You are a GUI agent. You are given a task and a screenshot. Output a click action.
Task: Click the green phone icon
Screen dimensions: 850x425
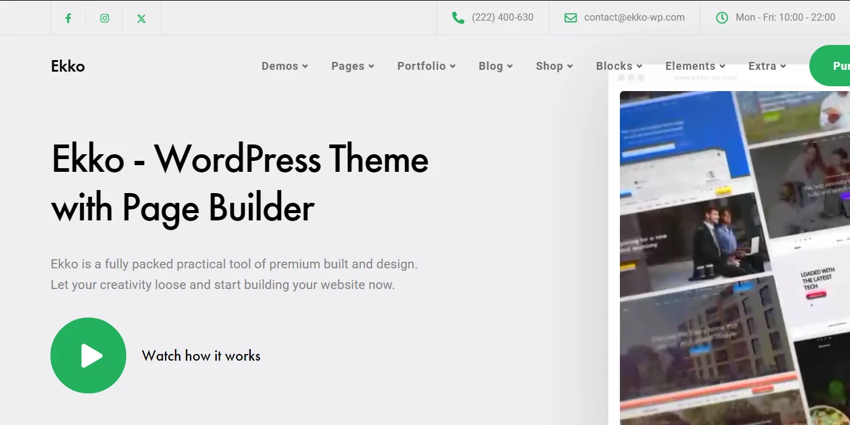coord(458,18)
